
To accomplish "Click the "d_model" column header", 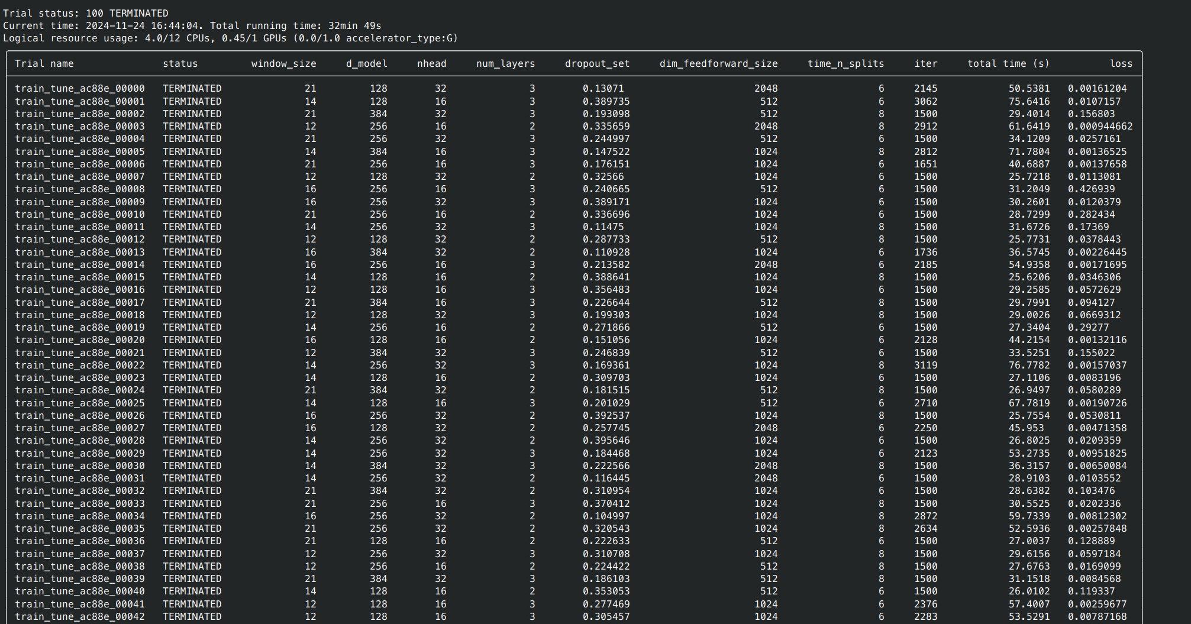I will coord(366,64).
